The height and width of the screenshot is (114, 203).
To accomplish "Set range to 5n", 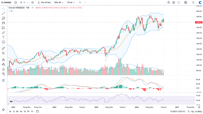I will click(x=28, y=111).
